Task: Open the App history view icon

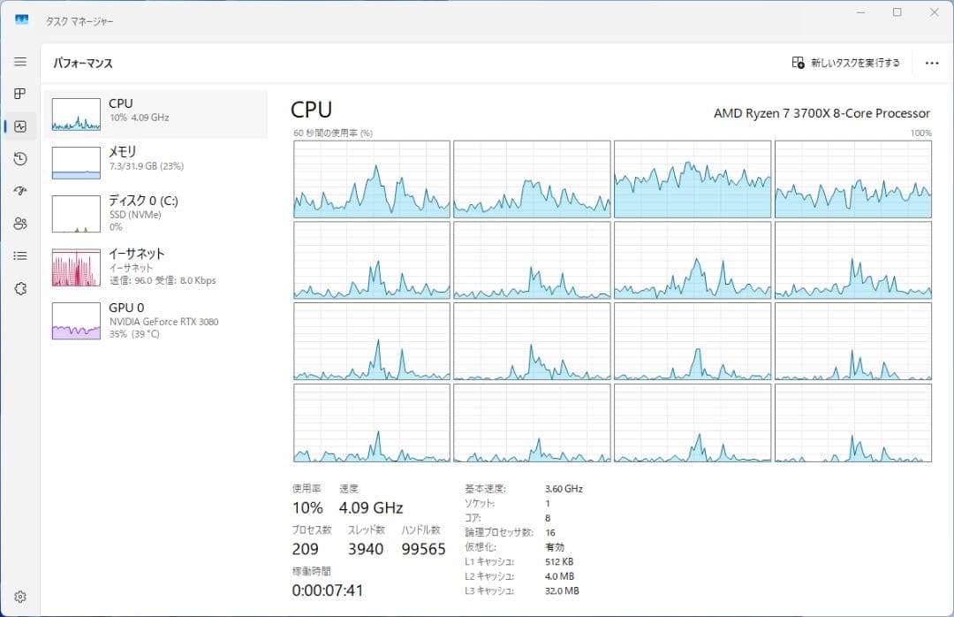Action: click(x=19, y=158)
